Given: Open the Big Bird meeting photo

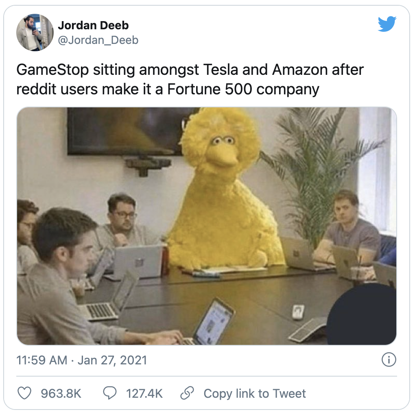Looking at the screenshot, I should pos(207,226).
